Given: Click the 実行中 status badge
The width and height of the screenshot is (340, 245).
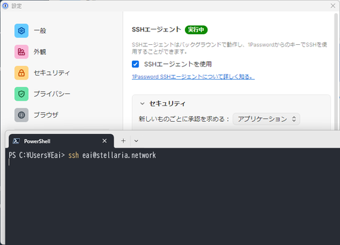Looking at the screenshot, I should point(196,30).
